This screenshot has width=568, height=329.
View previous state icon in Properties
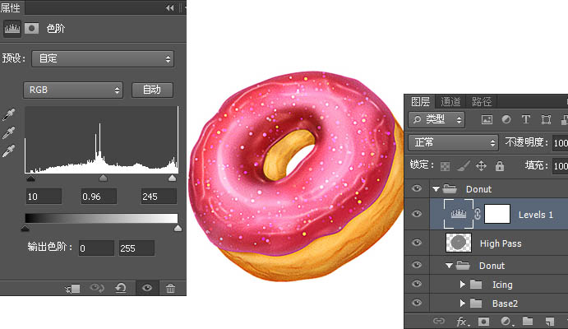tap(97, 288)
